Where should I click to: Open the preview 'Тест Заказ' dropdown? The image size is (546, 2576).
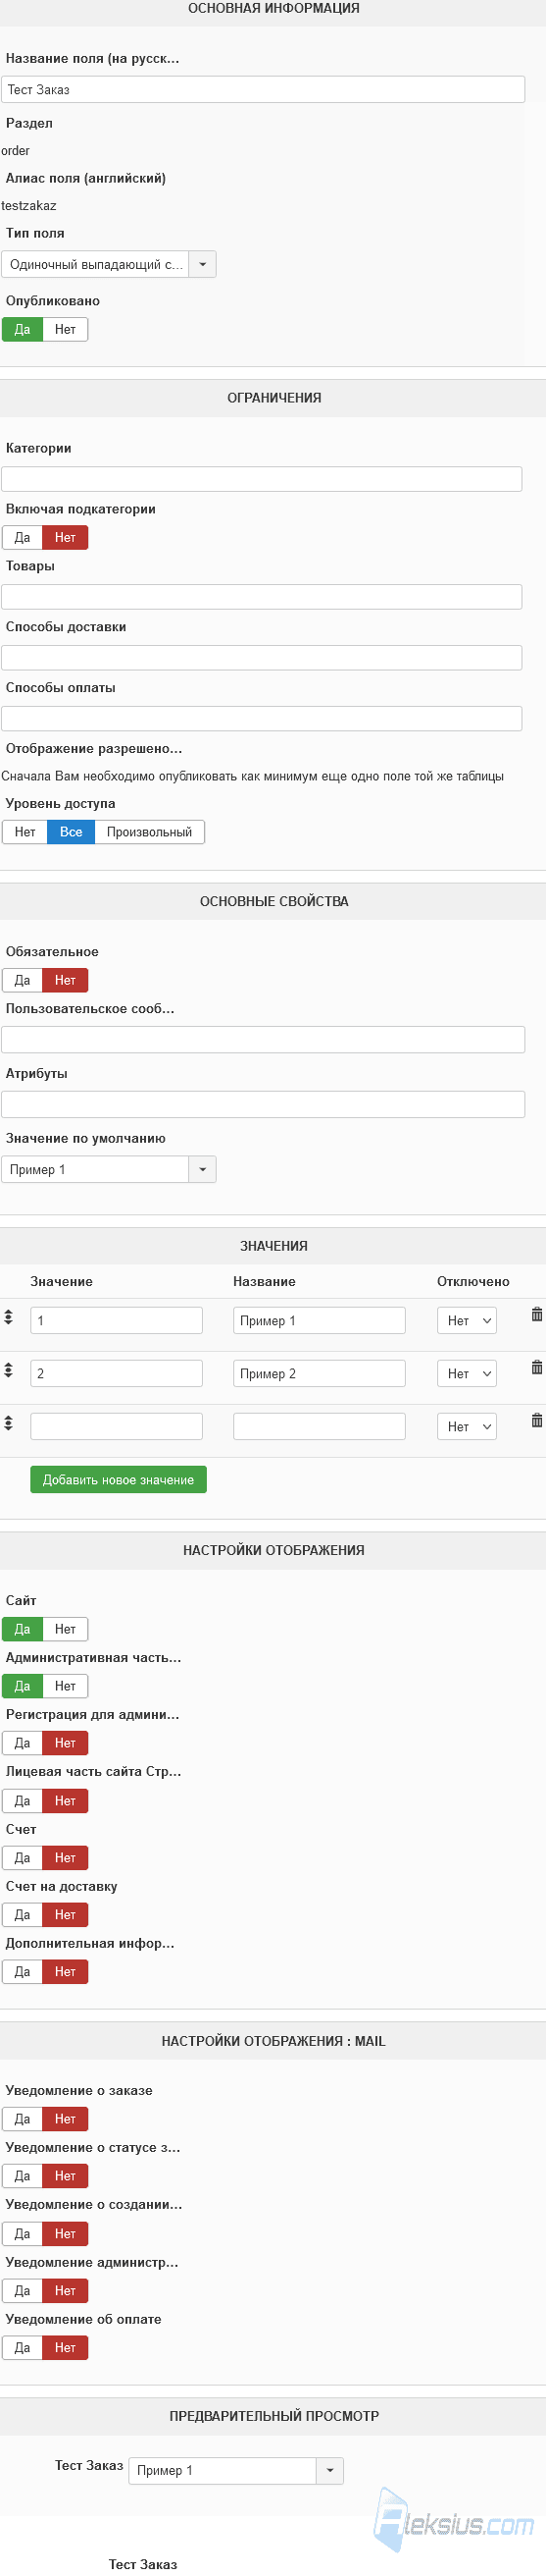coord(236,2470)
